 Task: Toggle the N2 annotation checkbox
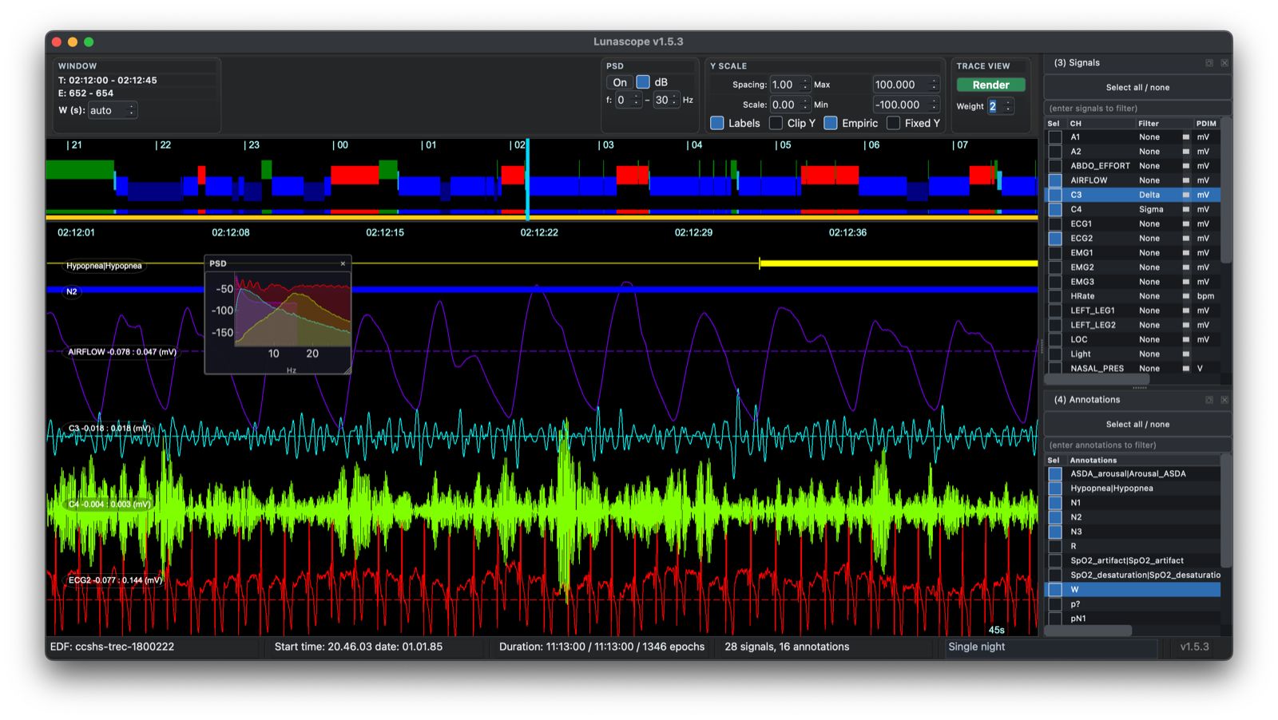[1055, 517]
